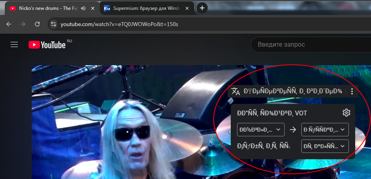
Task: Open a new browser tab
Action: tap(202, 8)
